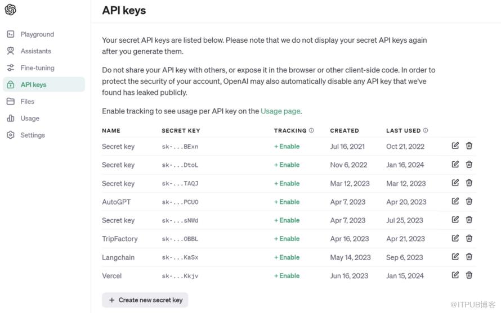Delete the sk-...TAQJ secret key

(x=469, y=183)
